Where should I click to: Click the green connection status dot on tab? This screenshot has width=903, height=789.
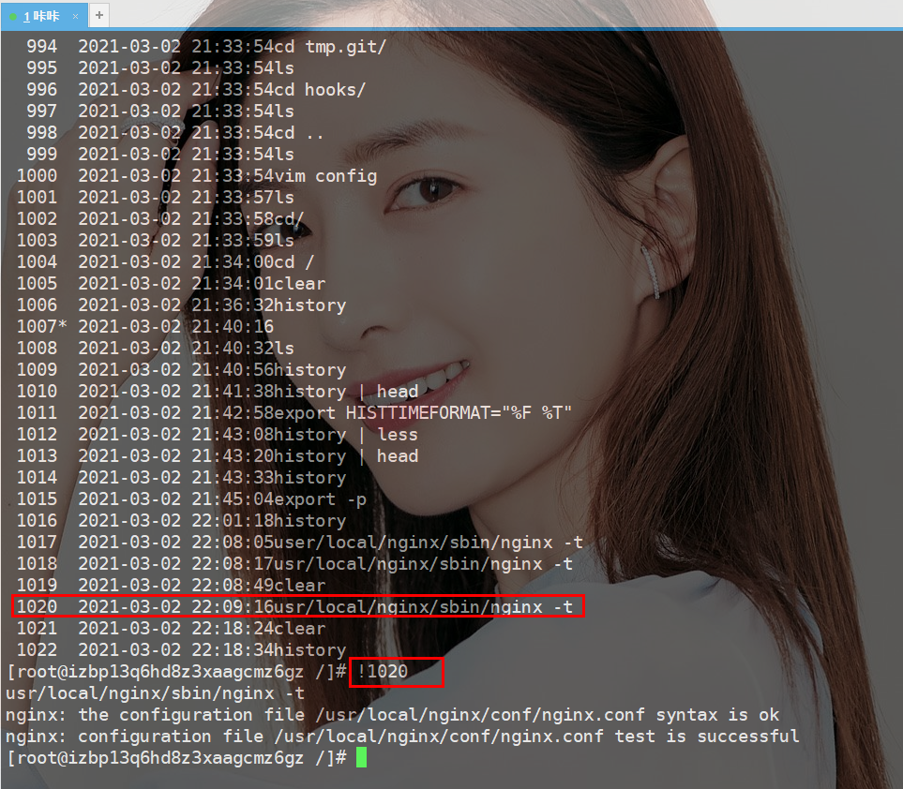[13, 17]
